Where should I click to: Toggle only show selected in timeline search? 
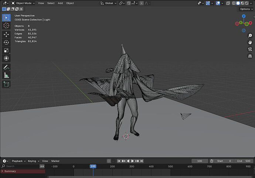42,166
